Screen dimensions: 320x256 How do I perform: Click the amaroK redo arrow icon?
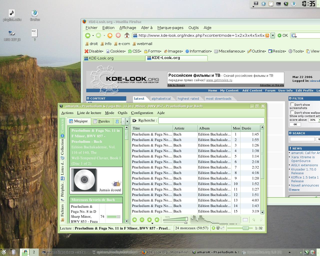point(261,220)
